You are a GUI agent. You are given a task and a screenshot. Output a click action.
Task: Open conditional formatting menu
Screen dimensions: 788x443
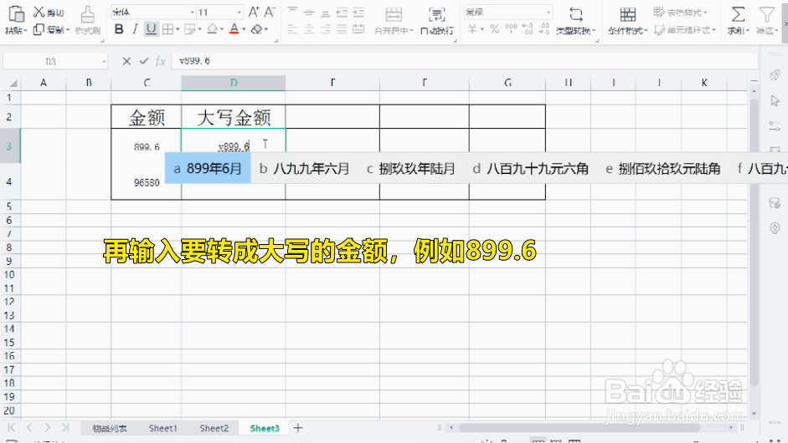(x=628, y=21)
